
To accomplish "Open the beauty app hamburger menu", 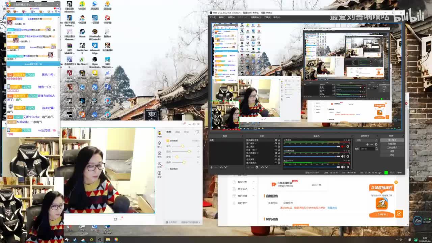I will (x=184, y=124).
